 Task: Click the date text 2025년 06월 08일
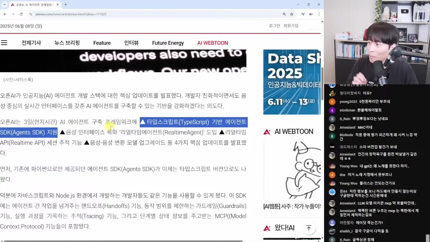pos(21,26)
